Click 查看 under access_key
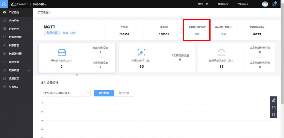Screen dimensions: 284x138 tap(223, 34)
